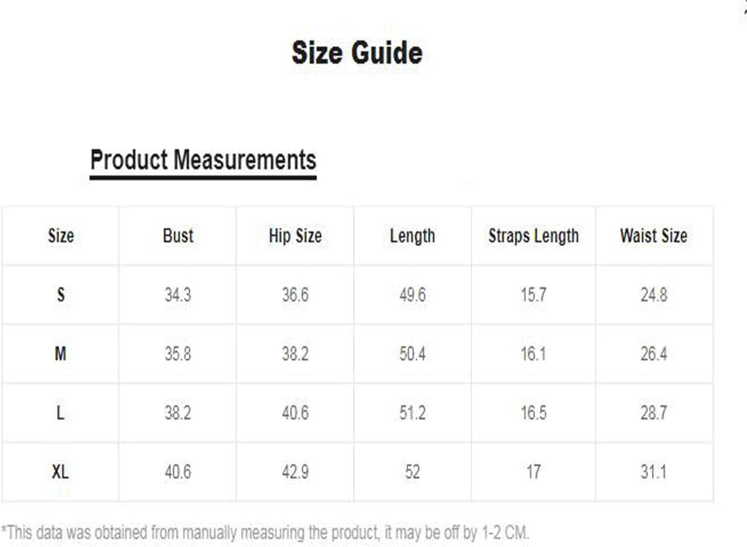Click the XL Straps Length value 17
This screenshot has width=747, height=547.
tap(533, 472)
